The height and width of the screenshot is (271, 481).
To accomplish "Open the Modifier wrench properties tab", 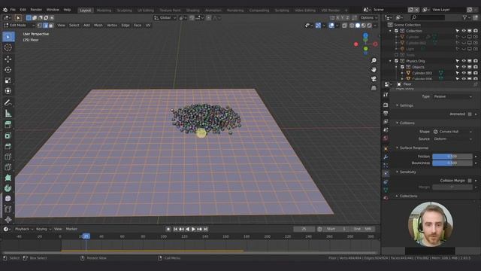I will tap(386, 157).
